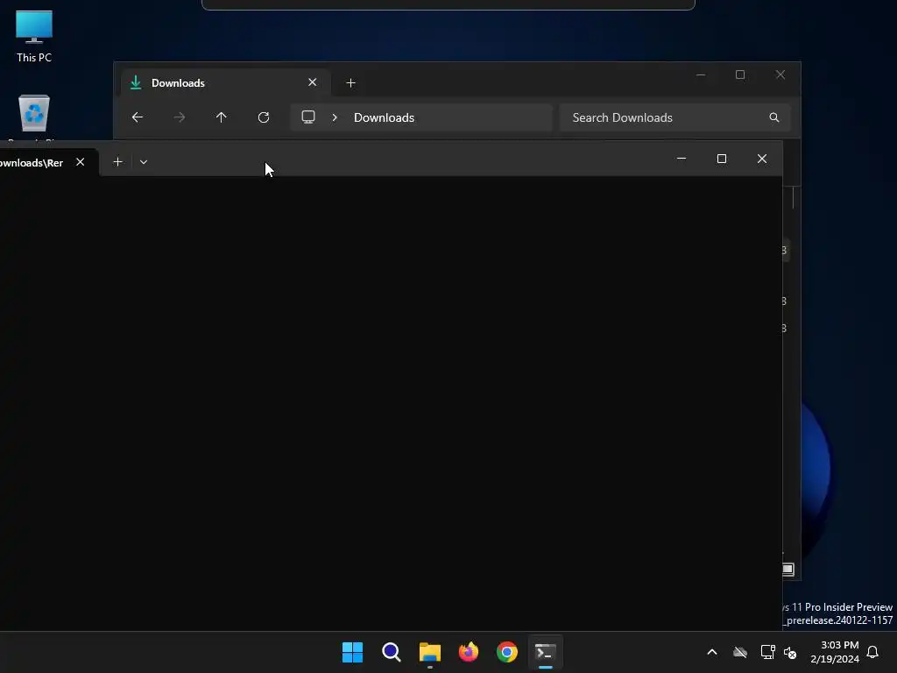897x673 pixels.
Task: Add a new File Explorer tab
Action: 350,83
